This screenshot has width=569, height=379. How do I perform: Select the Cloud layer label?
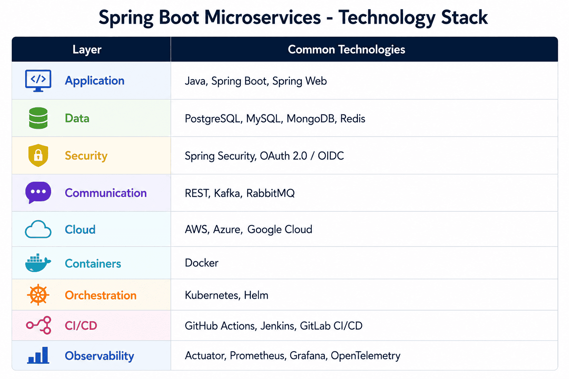click(80, 229)
